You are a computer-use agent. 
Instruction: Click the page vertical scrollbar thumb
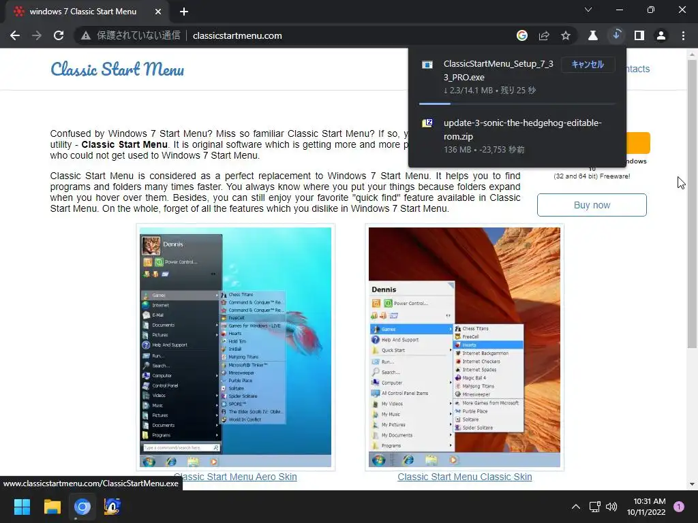[692, 204]
